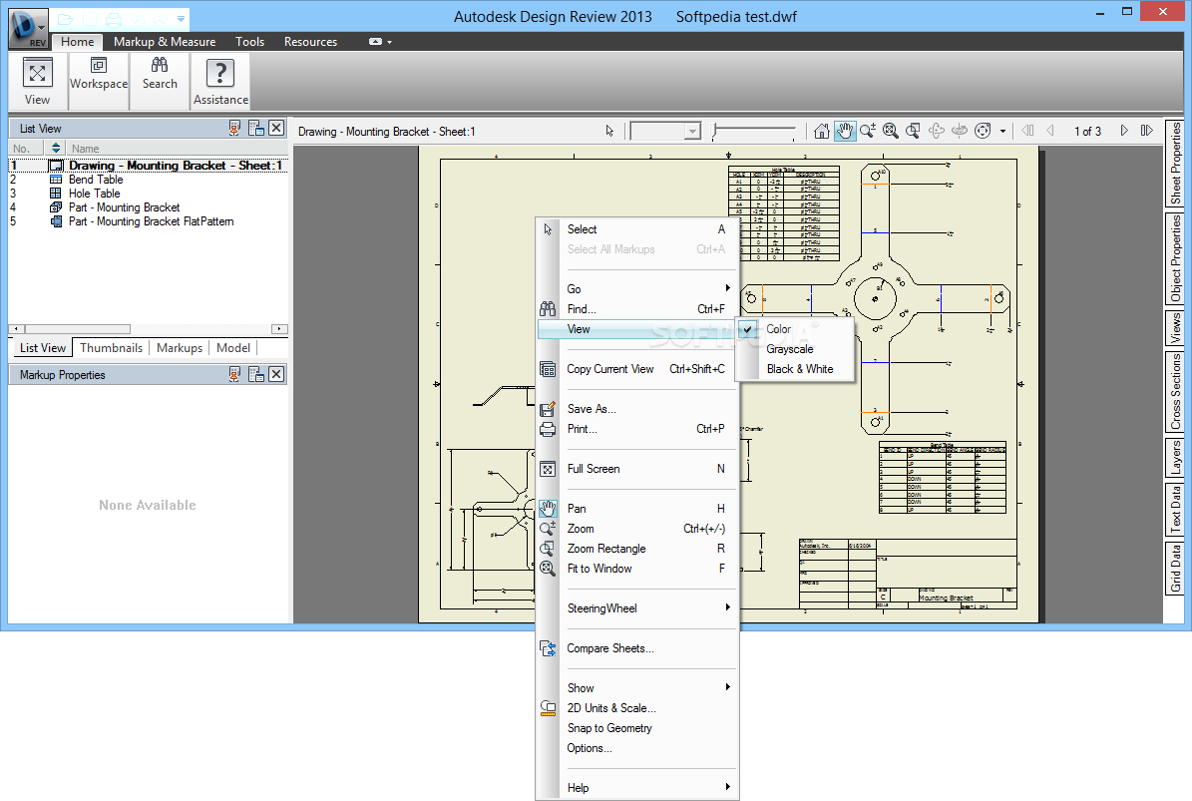The height and width of the screenshot is (801, 1192).
Task: Switch to the Model tab
Action: point(233,348)
